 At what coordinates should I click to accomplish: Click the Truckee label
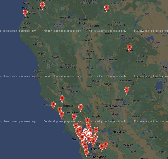(x=158, y=78)
